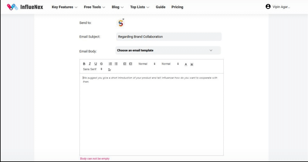The height and width of the screenshot is (162, 308).
Task: Toggle bold formatting in editor toolbar
Action: tap(84, 64)
